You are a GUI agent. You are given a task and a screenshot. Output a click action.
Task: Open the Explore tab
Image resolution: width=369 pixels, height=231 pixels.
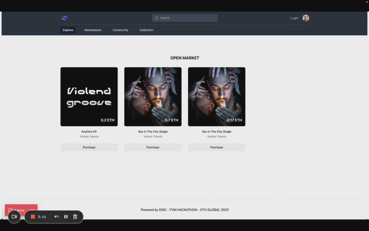68,30
